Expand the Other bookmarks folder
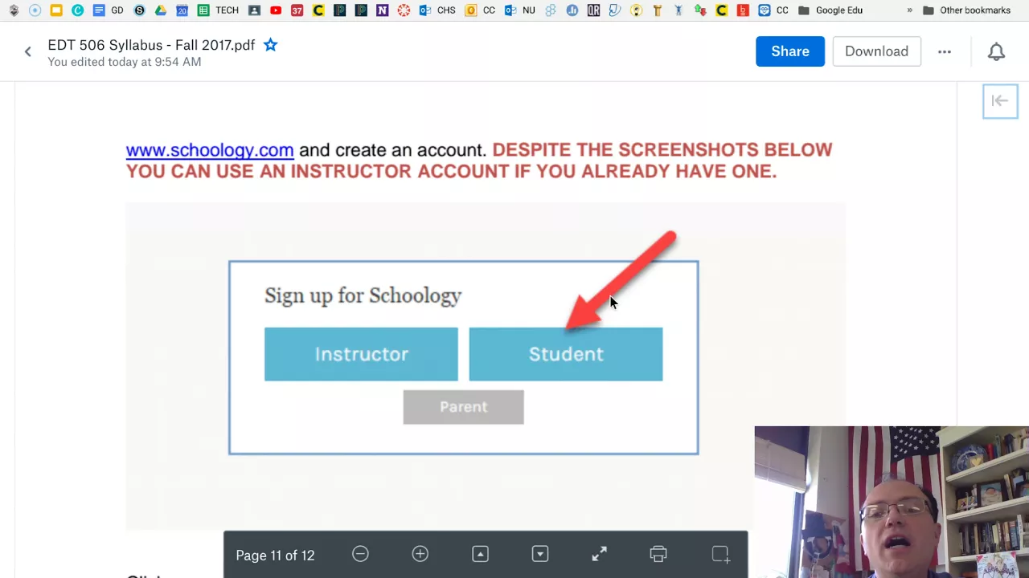The height and width of the screenshot is (578, 1029). click(967, 10)
